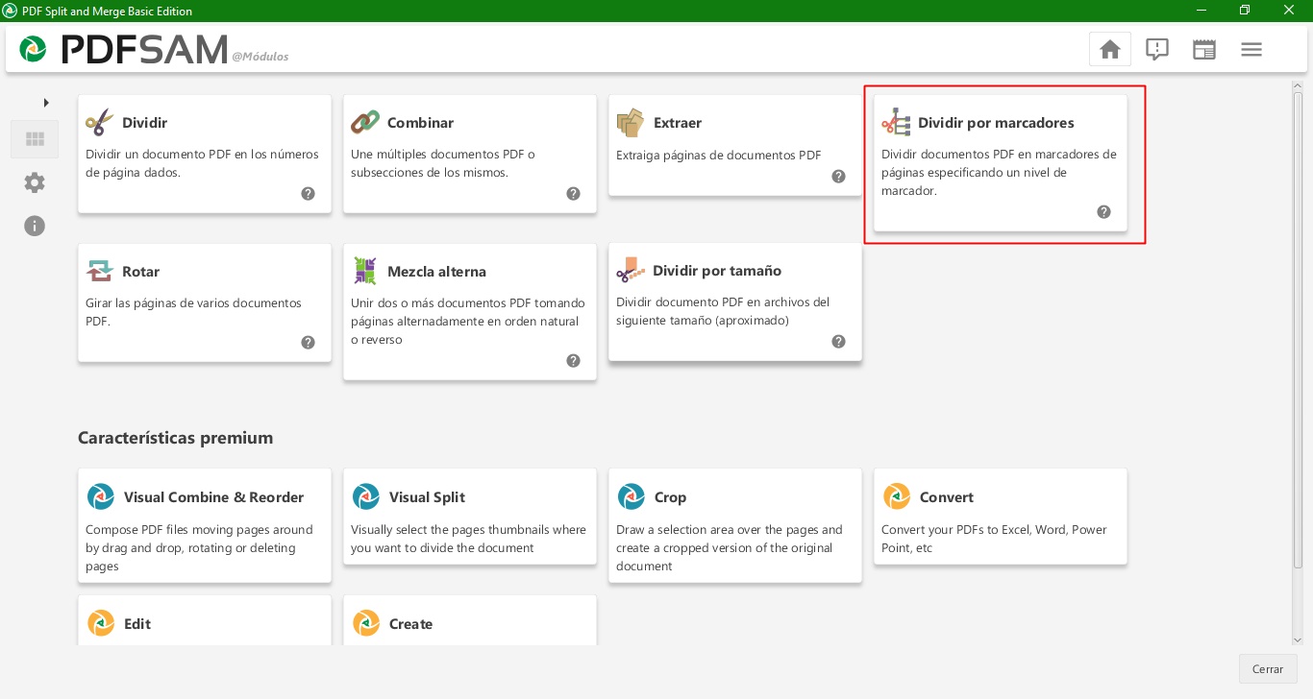Click '@Módulos' label next to logo
1313x699 pixels.
(260, 57)
